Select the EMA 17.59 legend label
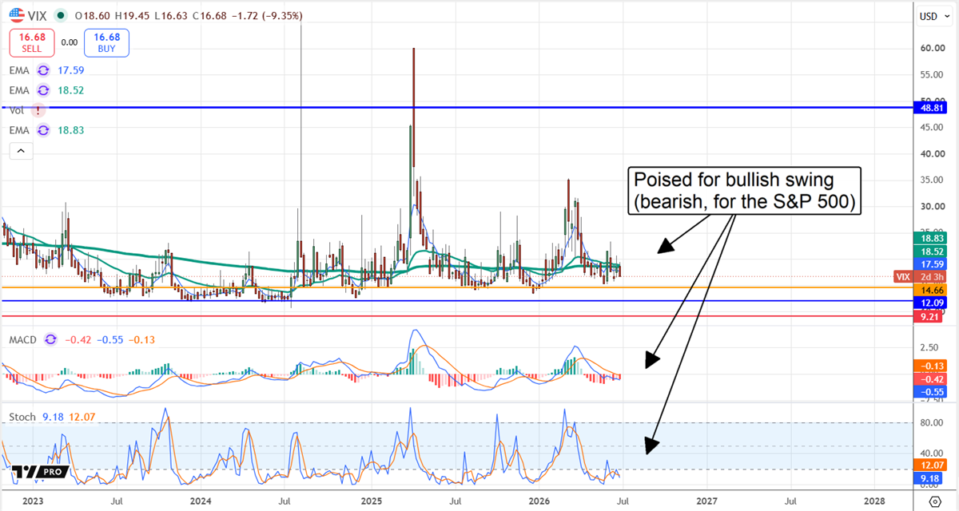Screen dimensions: 959x511 coord(19,70)
